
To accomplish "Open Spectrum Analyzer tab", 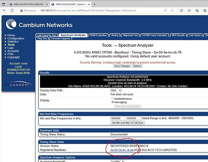I will (x=73, y=35).
